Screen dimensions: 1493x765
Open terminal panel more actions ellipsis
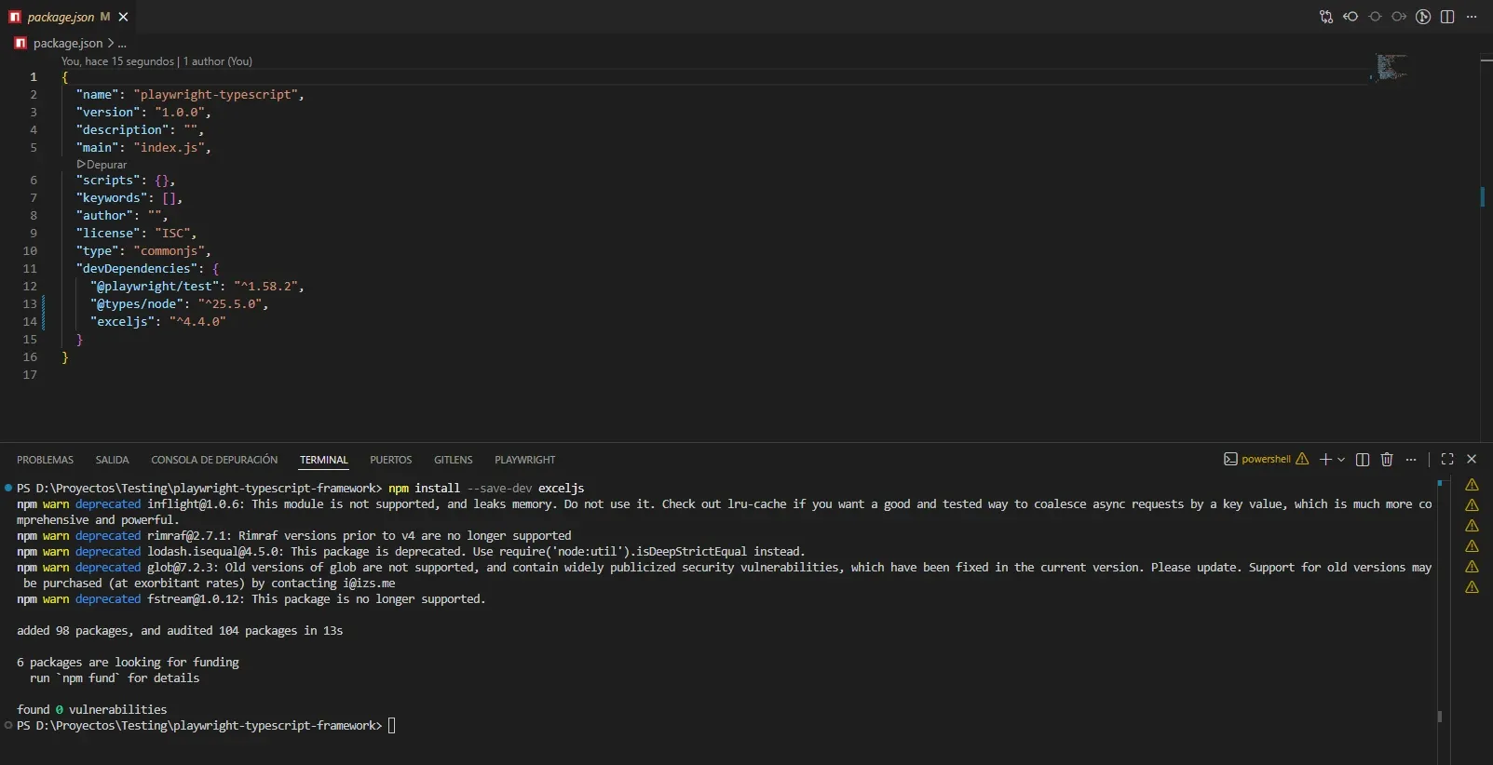(x=1411, y=459)
